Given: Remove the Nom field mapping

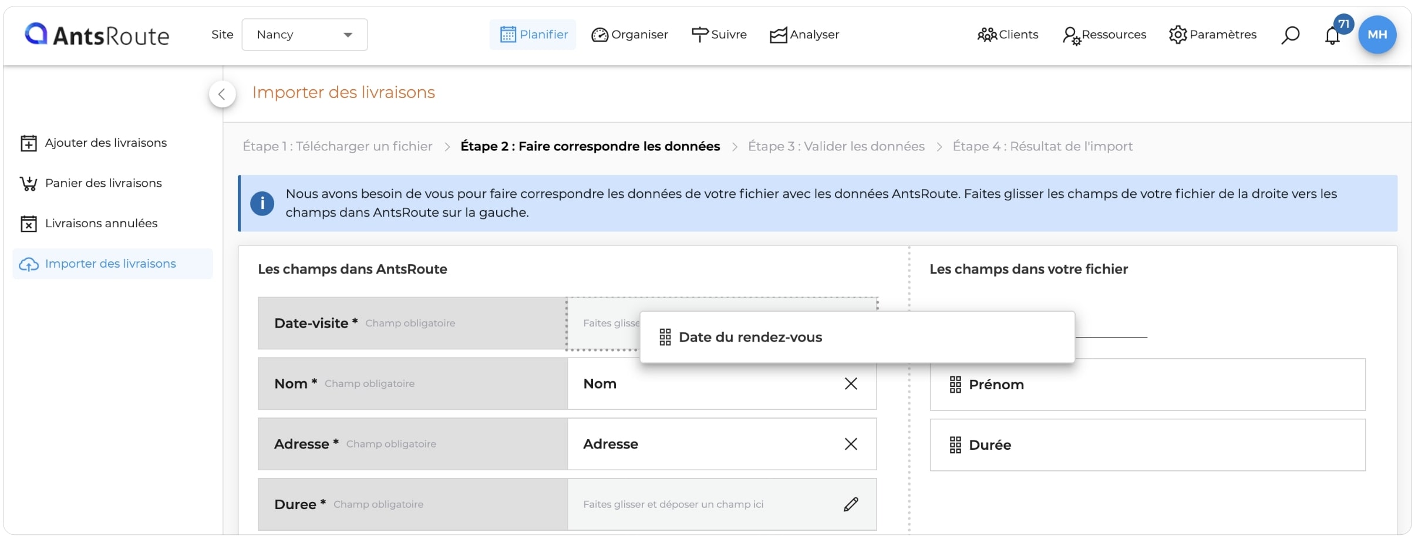Looking at the screenshot, I should (x=851, y=383).
